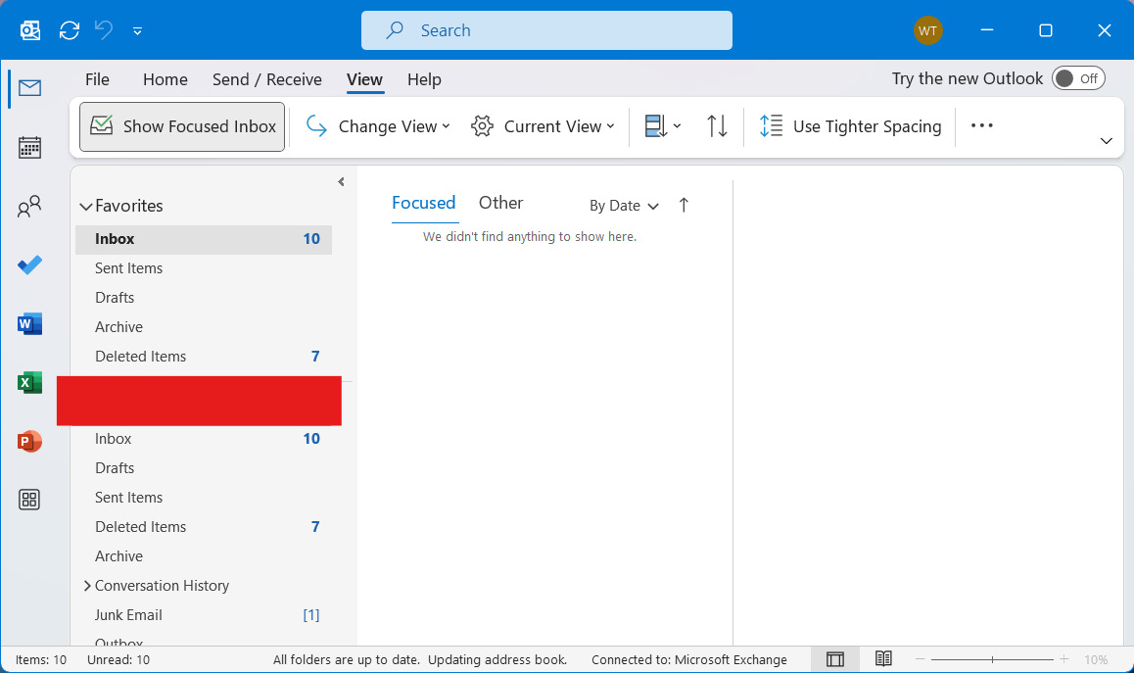
Task: Open the More Apps grid icon
Action: point(29,501)
